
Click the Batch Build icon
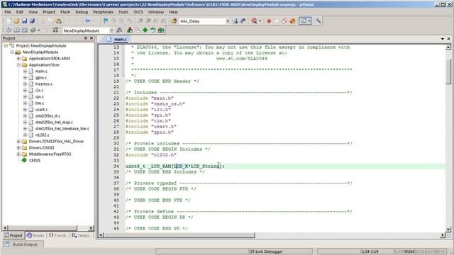point(33,30)
